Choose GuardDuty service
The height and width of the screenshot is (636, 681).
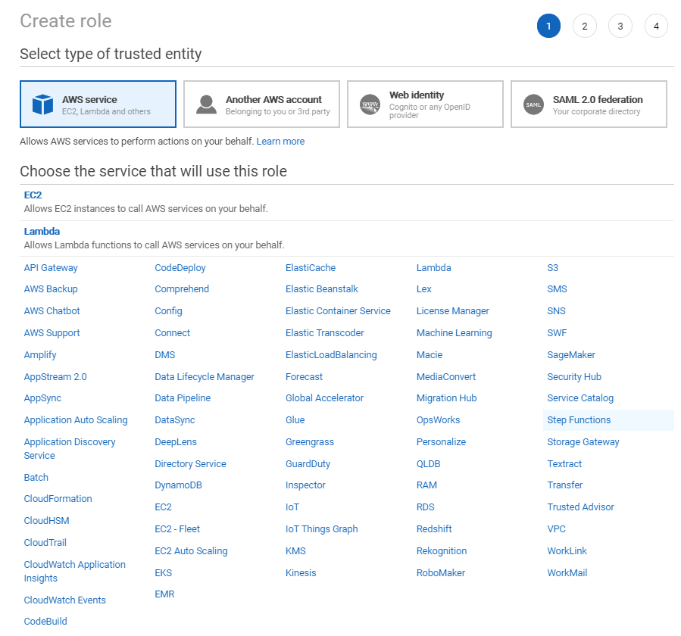coord(308,463)
